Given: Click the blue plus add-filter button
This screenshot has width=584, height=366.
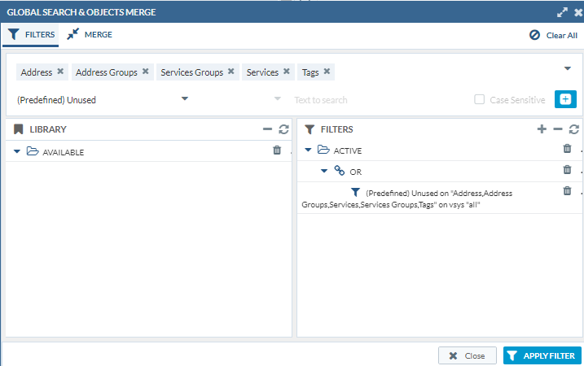Looking at the screenshot, I should pyautogui.click(x=565, y=99).
